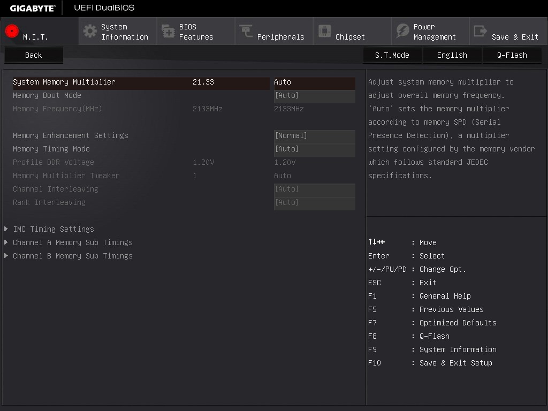Open IMC Timing Settings entry
This screenshot has height=411, width=548.
coord(54,229)
